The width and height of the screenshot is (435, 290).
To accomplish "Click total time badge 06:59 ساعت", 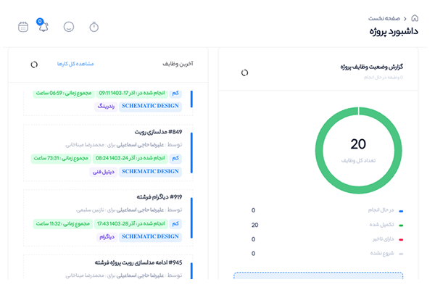I will pyautogui.click(x=64, y=94).
